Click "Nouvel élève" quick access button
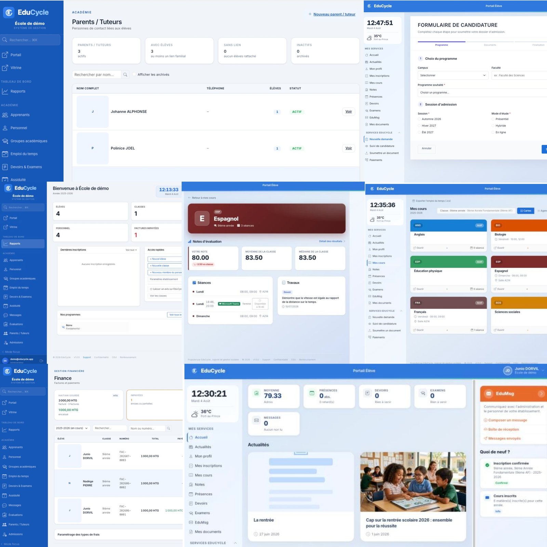 tap(165, 259)
